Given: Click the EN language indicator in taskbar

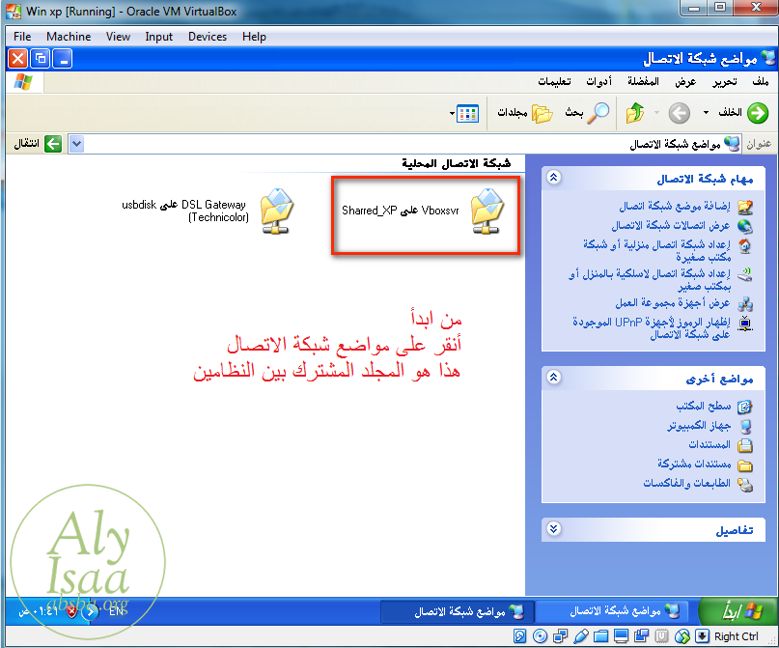Looking at the screenshot, I should tap(116, 610).
